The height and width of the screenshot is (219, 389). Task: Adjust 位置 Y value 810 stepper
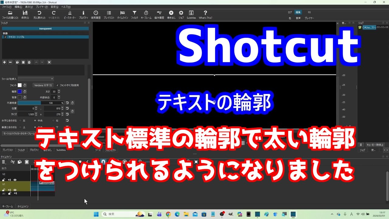pos(63,108)
